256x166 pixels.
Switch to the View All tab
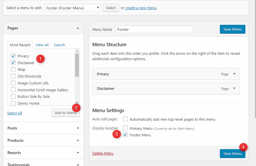[x=42, y=45]
